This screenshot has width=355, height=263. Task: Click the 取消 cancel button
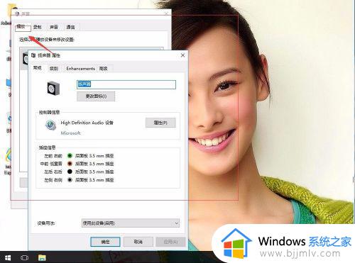(138, 242)
